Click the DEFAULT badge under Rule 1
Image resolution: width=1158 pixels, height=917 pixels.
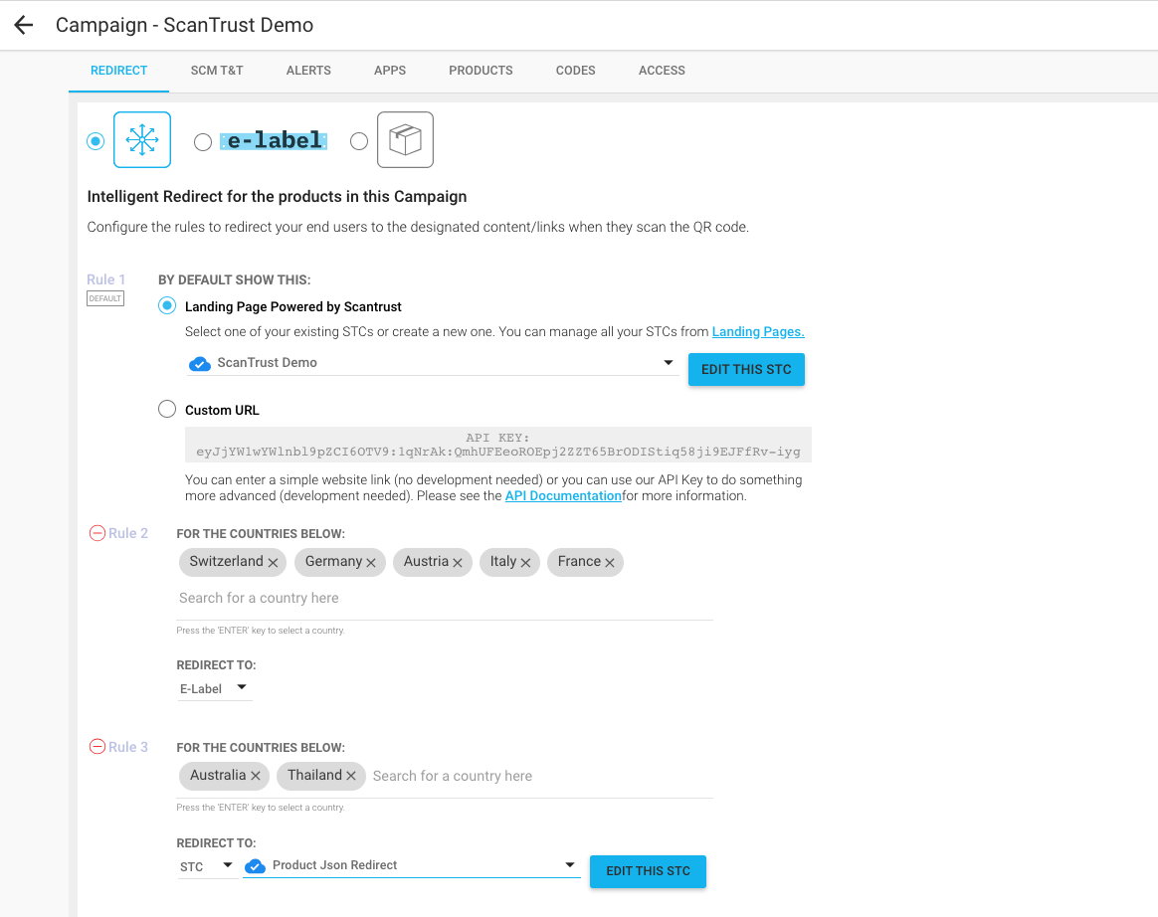[x=104, y=298]
